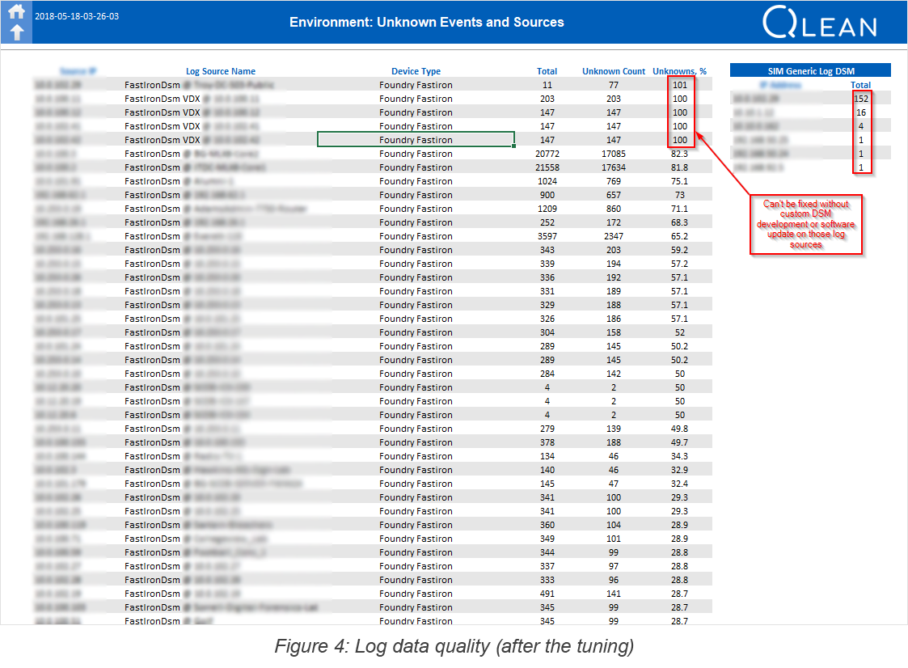Image resolution: width=908 pixels, height=668 pixels.
Task: Click the Environment: Unknown Events title
Action: 427,22
